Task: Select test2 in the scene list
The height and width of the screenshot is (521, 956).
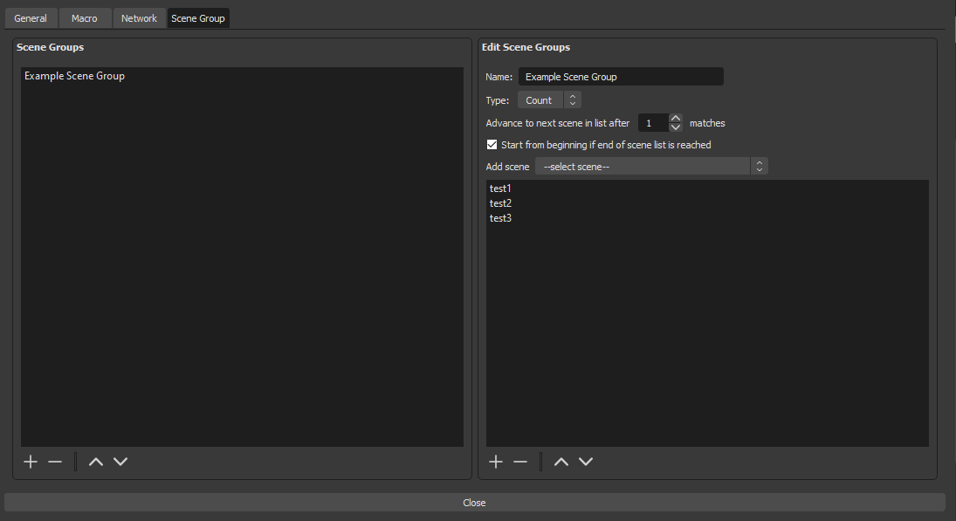Action: click(500, 202)
